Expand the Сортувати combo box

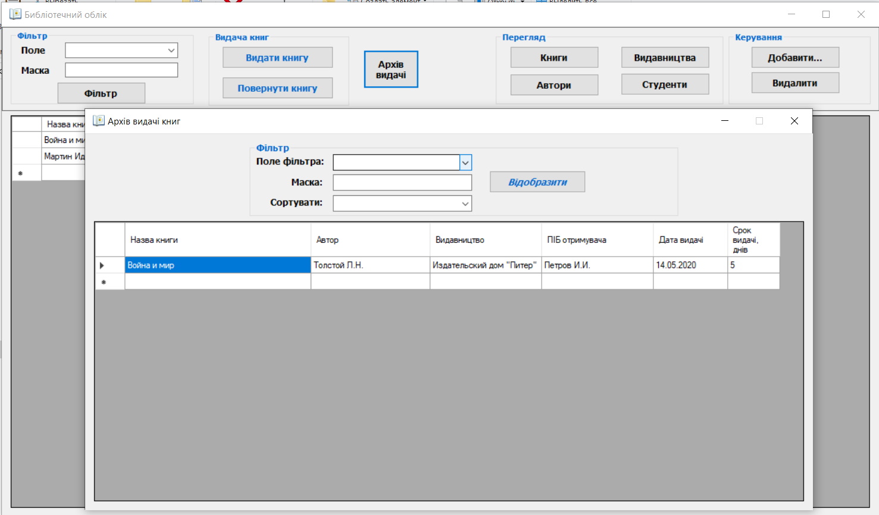click(x=465, y=204)
